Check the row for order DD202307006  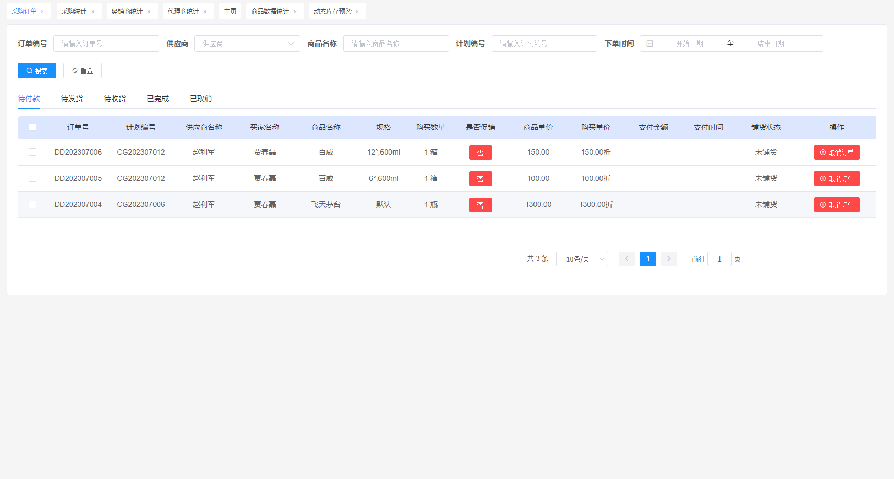[32, 152]
